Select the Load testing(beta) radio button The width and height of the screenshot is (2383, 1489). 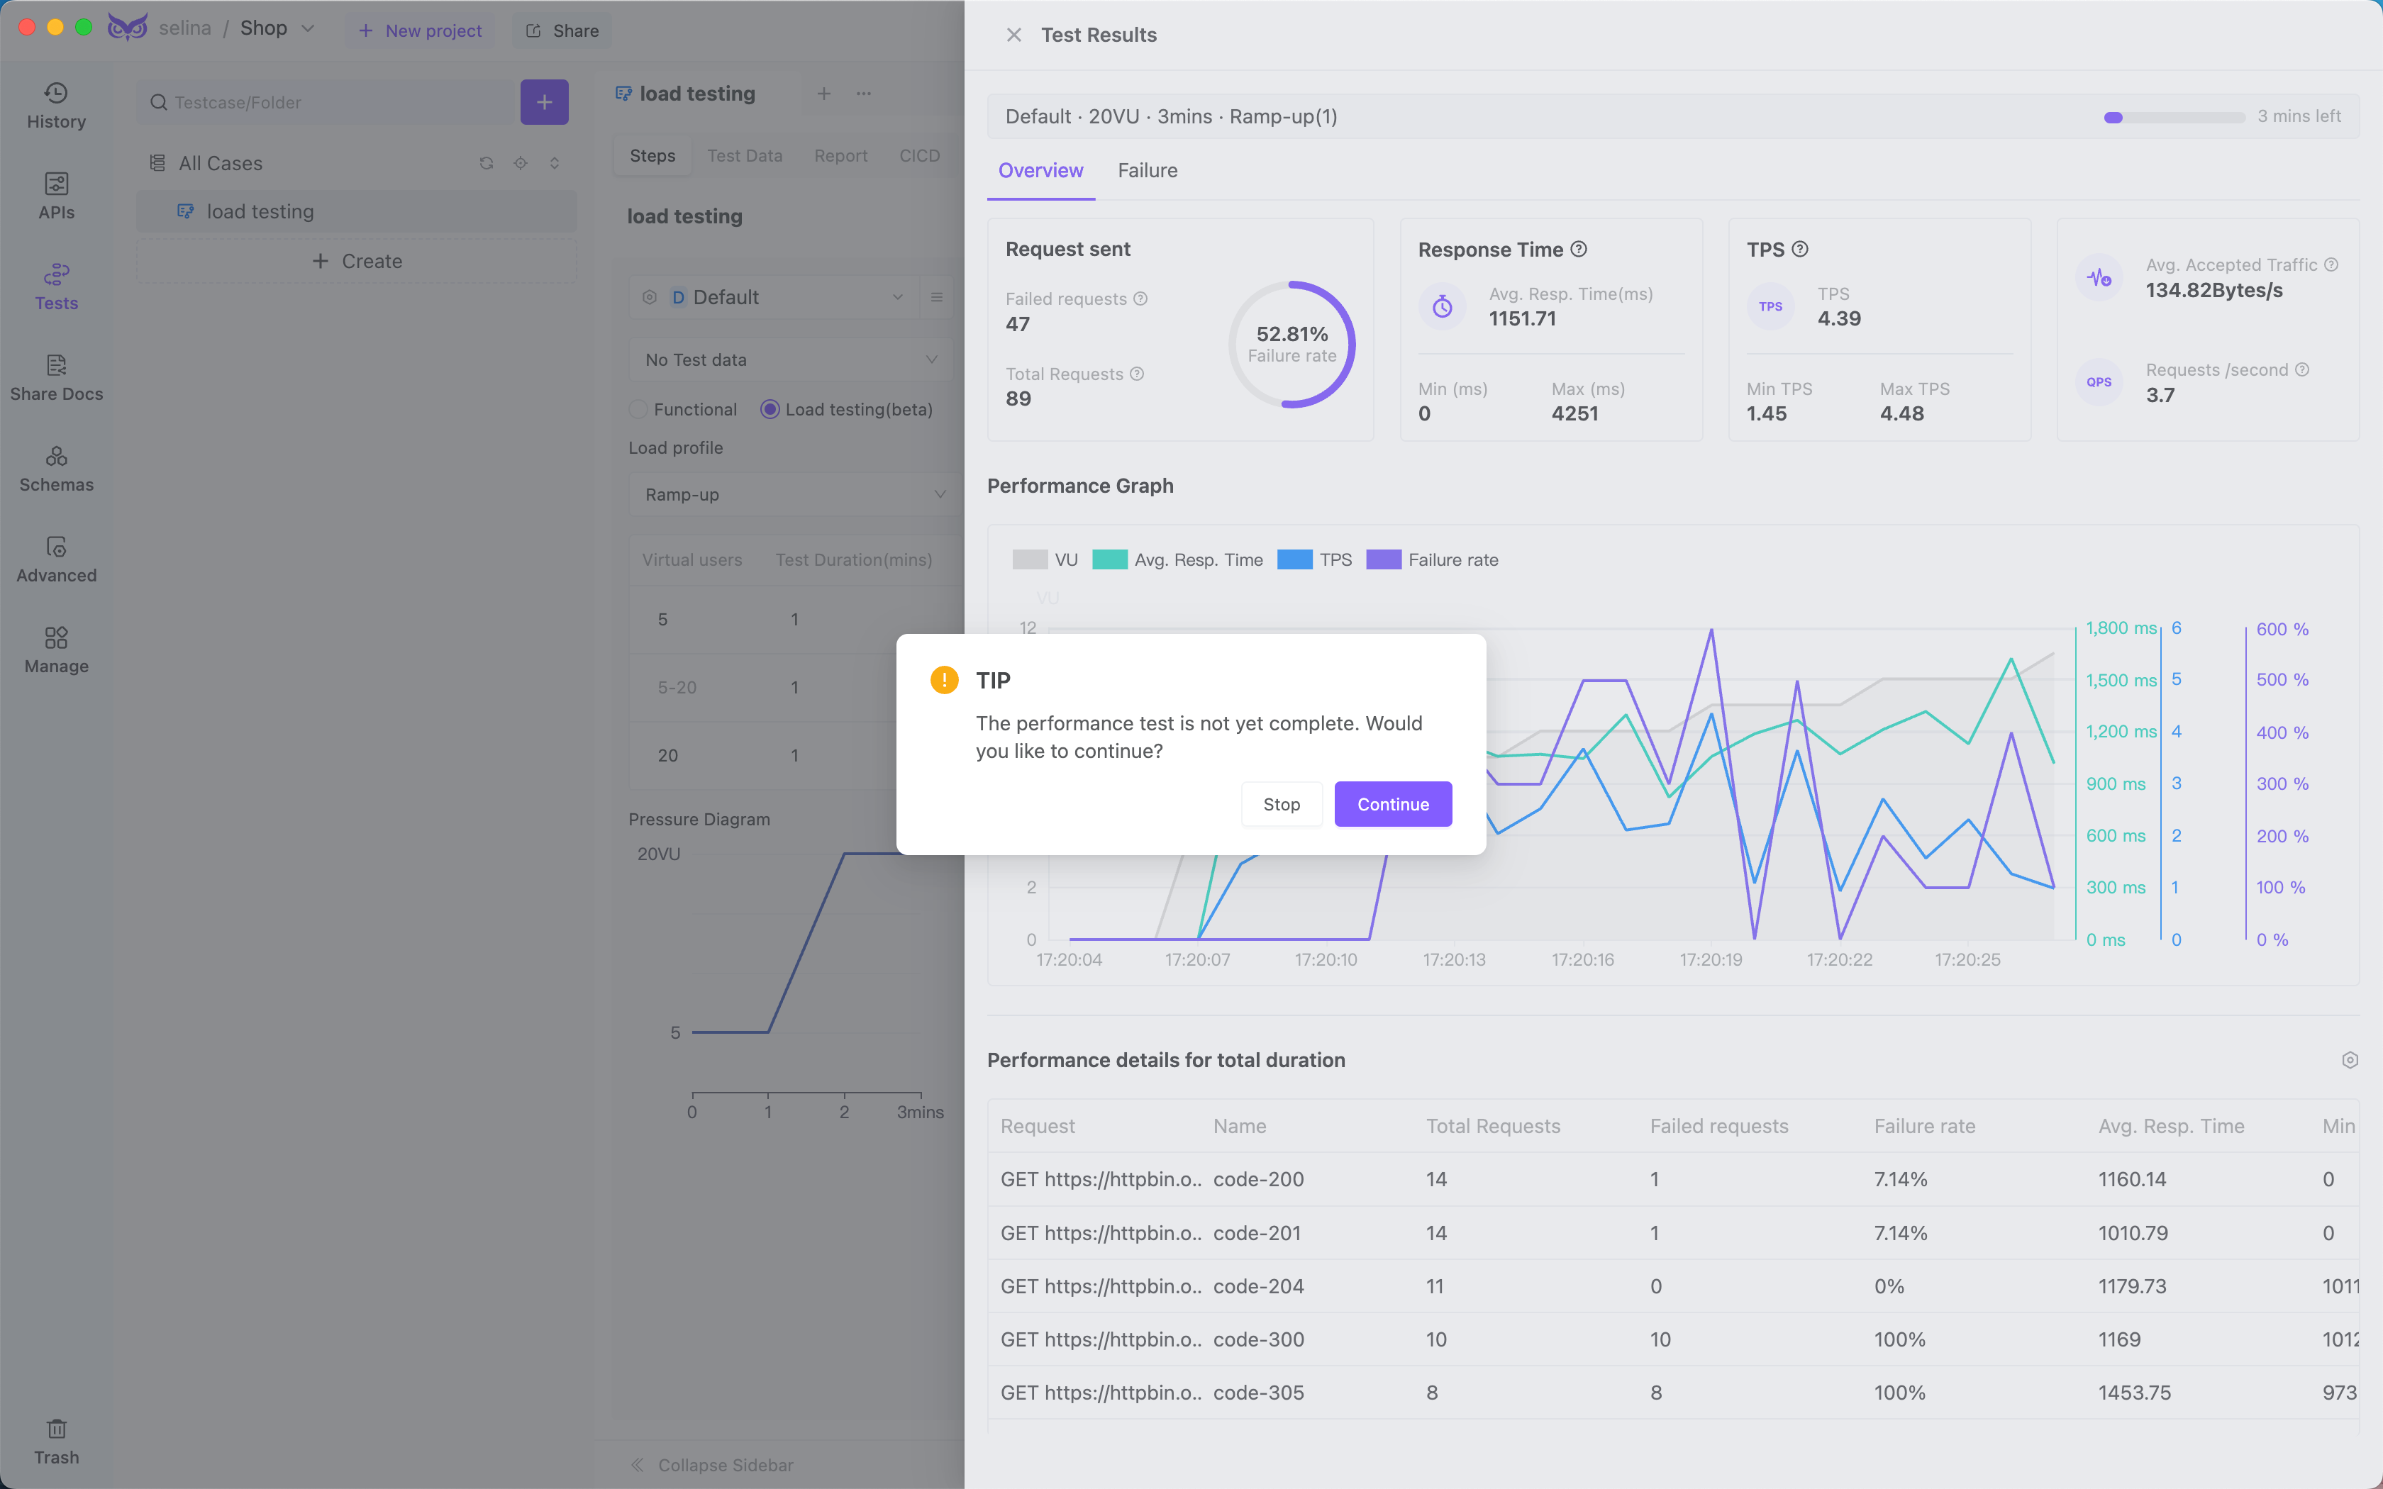pyautogui.click(x=770, y=410)
